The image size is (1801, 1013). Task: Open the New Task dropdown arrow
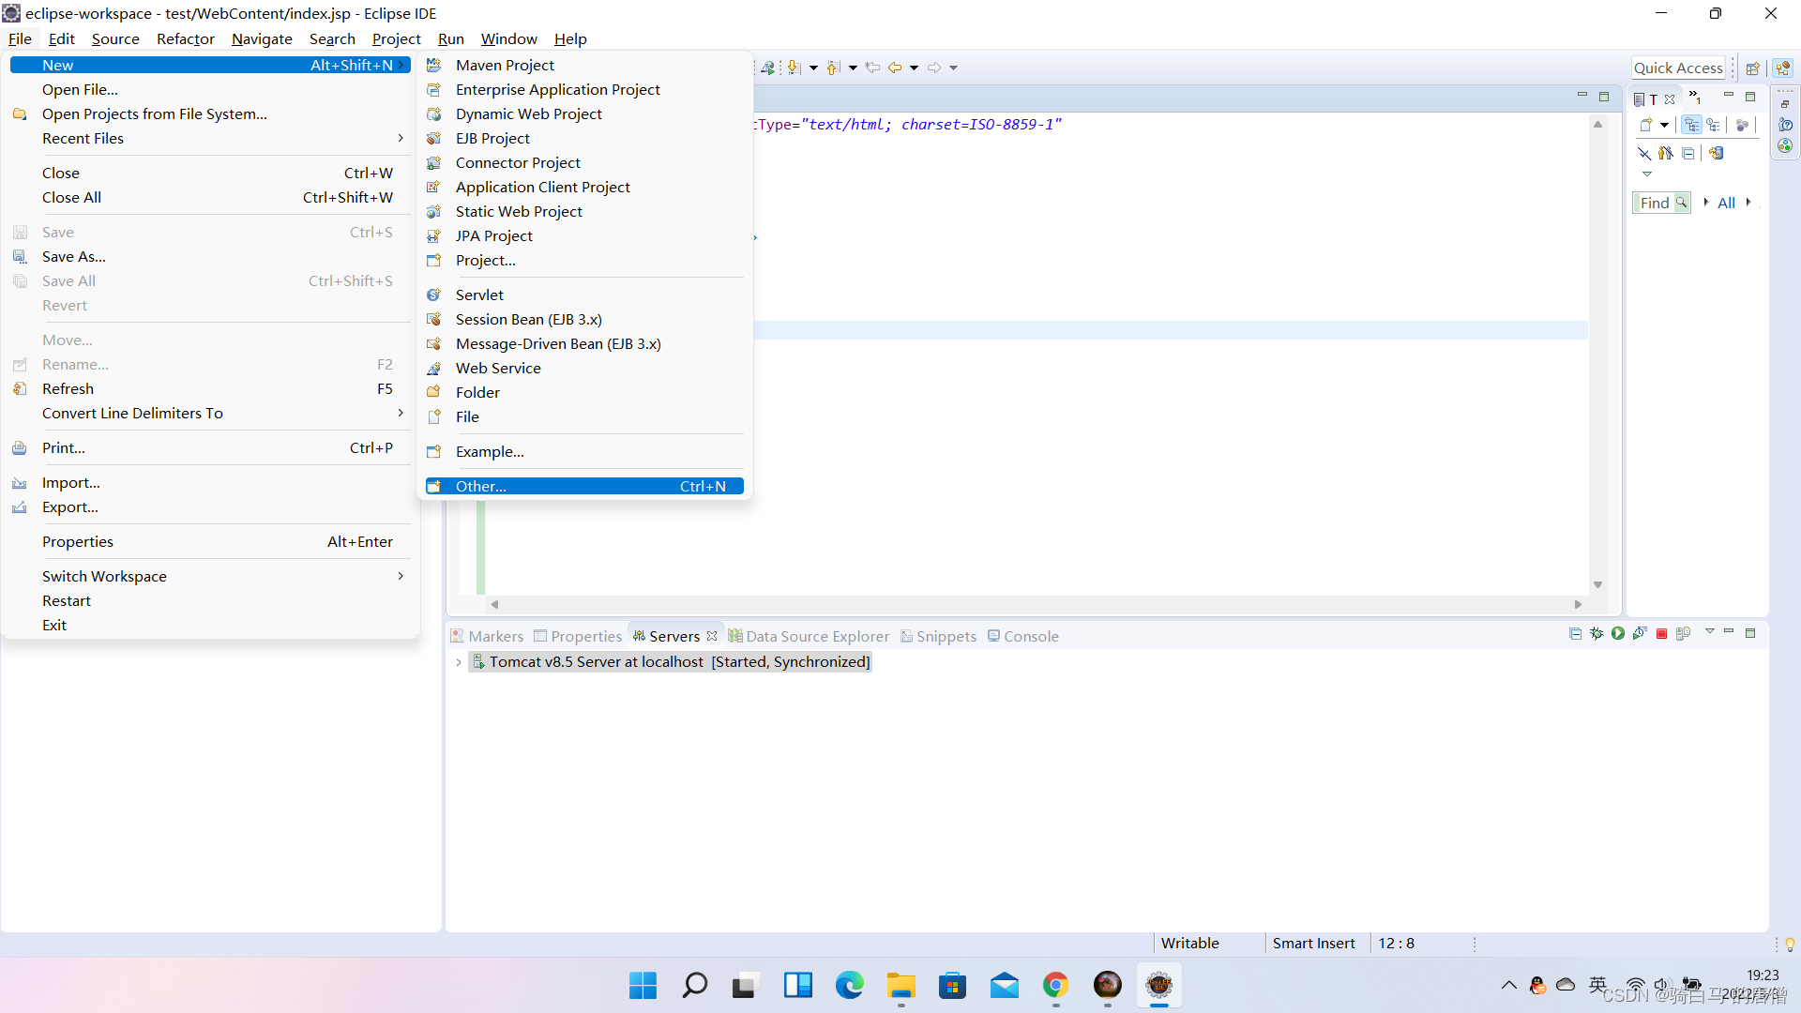coord(1665,125)
